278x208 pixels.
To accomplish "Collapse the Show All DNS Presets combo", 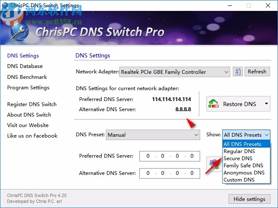I will pyautogui.click(x=246, y=135).
